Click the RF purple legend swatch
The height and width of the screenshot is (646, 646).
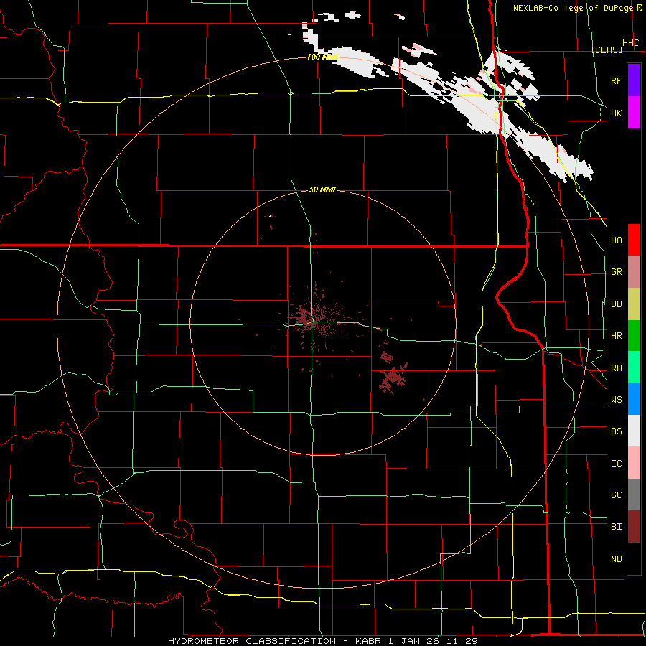[x=634, y=80]
